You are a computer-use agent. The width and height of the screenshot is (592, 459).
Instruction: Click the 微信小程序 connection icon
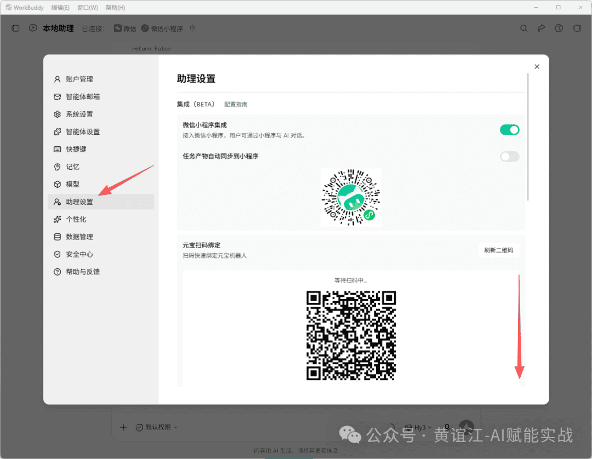tap(145, 28)
